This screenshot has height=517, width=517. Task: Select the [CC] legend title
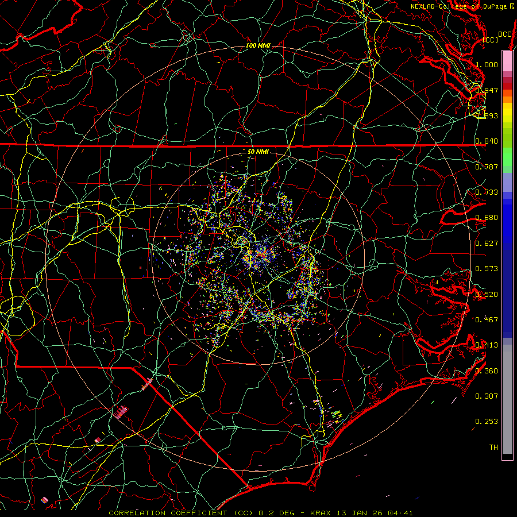[x=491, y=40]
